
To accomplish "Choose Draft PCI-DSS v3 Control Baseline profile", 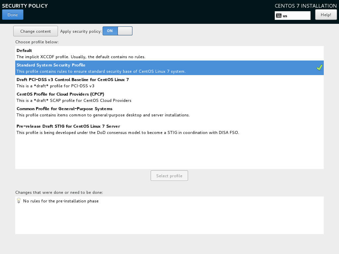I will [169, 82].
